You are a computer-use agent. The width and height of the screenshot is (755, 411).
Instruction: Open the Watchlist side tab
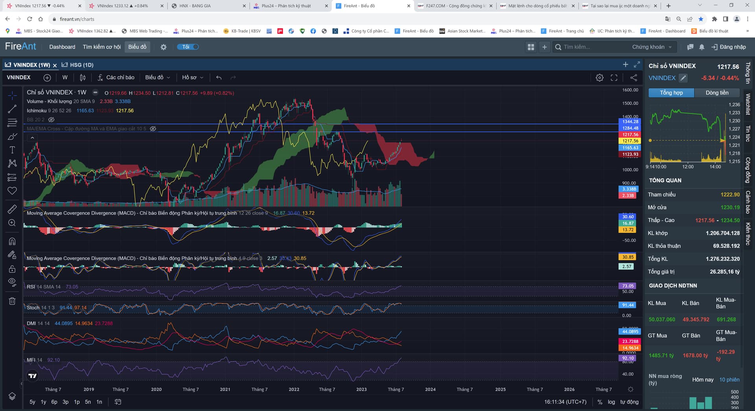point(748,104)
